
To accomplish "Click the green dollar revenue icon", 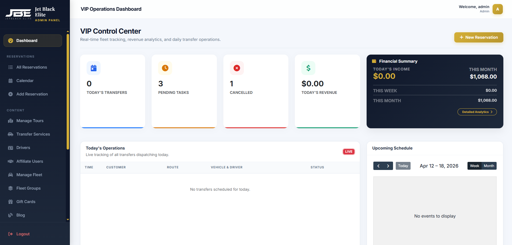I will coord(308,68).
